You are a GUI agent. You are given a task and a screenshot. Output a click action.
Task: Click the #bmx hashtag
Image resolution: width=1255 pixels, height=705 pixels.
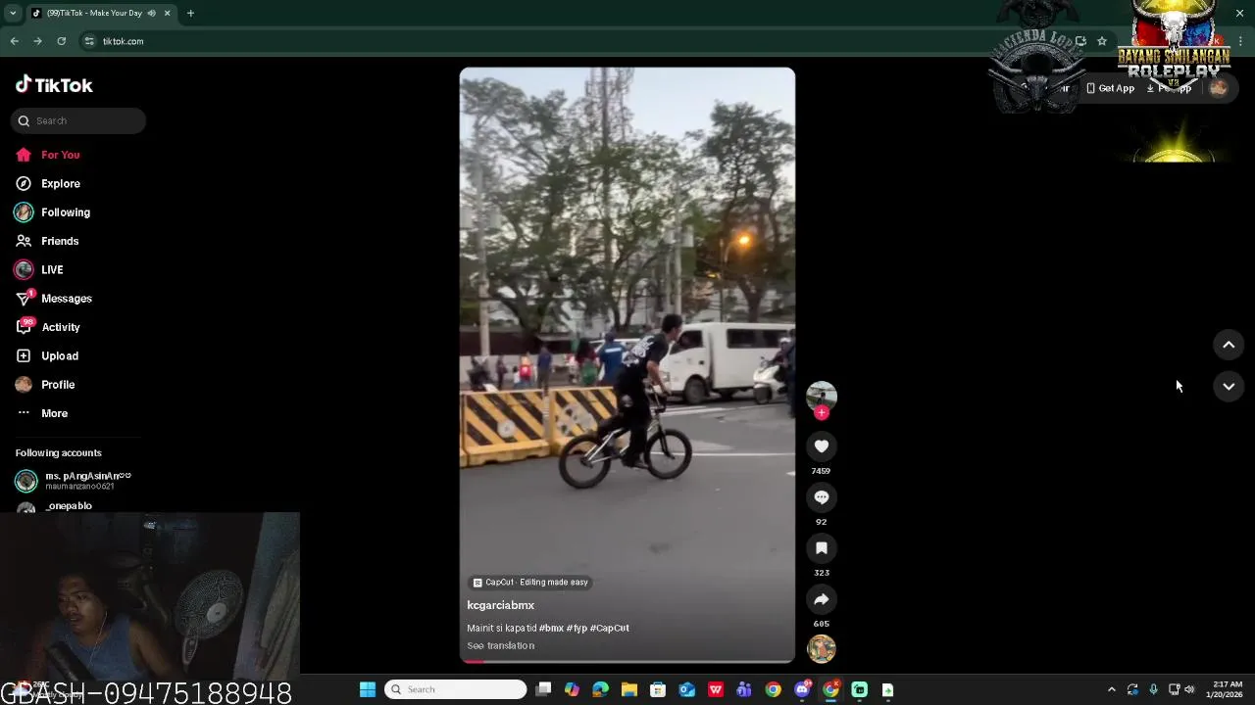(551, 628)
